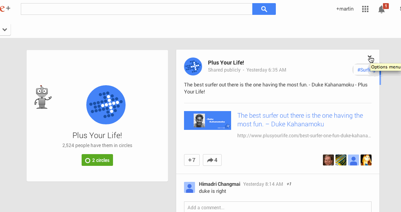The height and width of the screenshot is (212, 401).
Task: Click the Add a comment field
Action: point(278,207)
